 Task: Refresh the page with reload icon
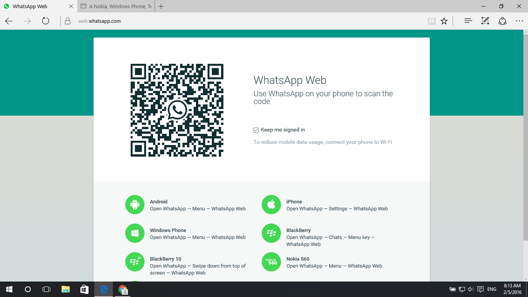(x=46, y=21)
